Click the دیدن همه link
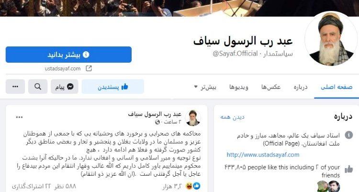The width and height of the screenshot is (359, 192). point(232,117)
